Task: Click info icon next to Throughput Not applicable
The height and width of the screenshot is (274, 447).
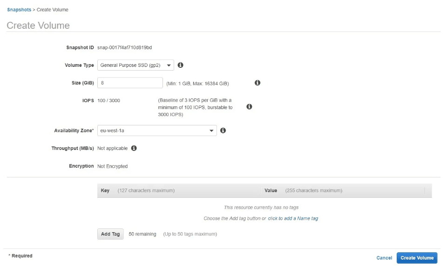Action: click(134, 148)
